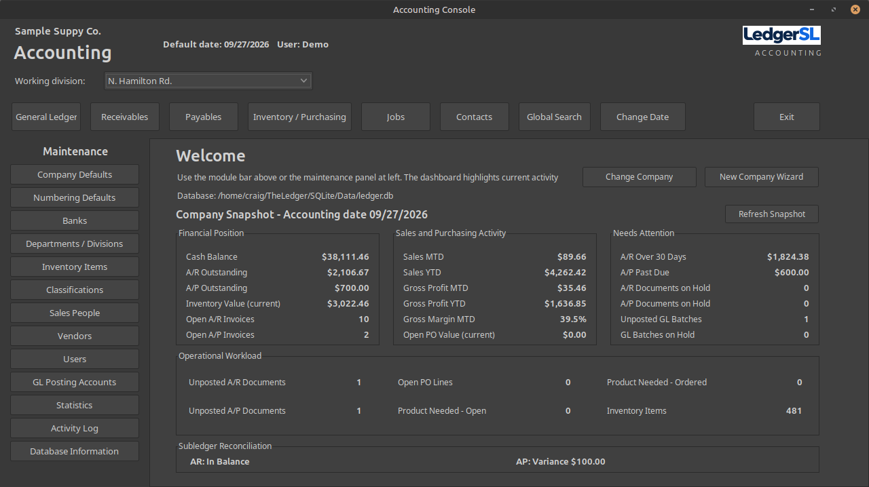The width and height of the screenshot is (869, 487).
Task: Refresh the company snapshot
Action: tap(772, 214)
